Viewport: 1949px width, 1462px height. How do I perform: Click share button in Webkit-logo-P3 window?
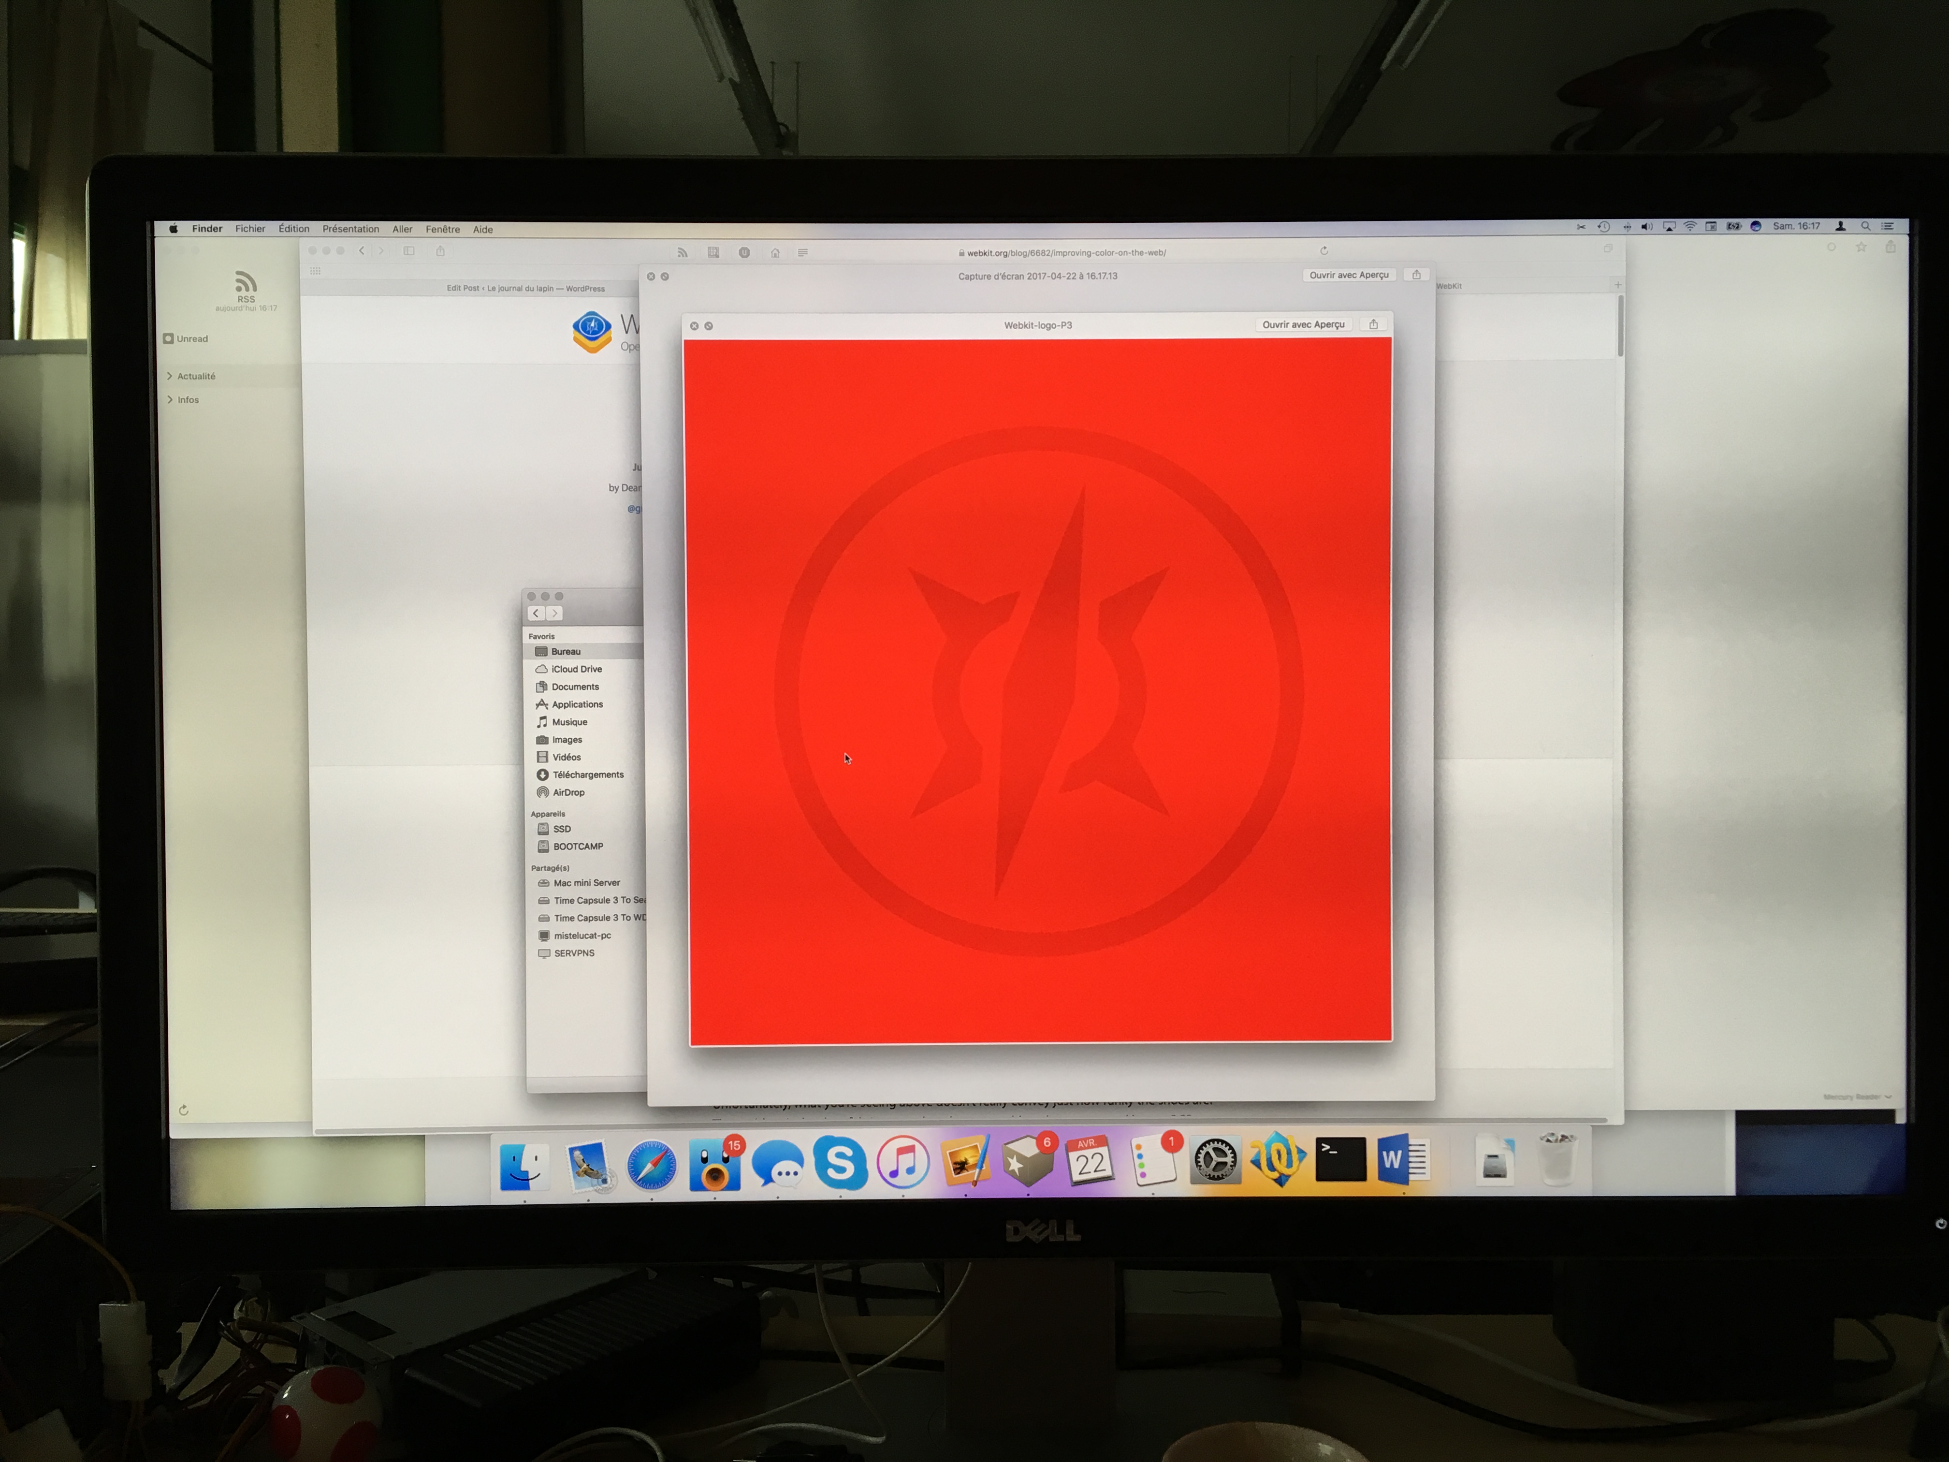1374,325
